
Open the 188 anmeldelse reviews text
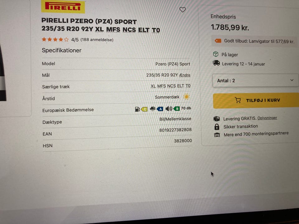[97, 40]
